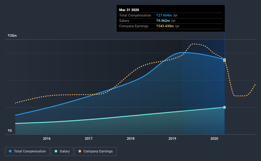
Task: Toggle the Company Earnings legend button
Action: pyautogui.click(x=96, y=151)
